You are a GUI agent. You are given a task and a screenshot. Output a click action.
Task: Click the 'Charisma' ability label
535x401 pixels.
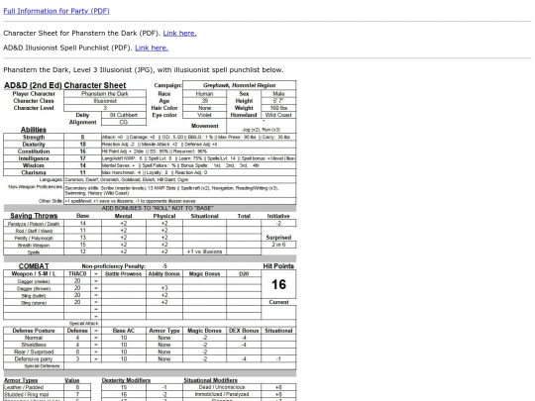coord(34,172)
